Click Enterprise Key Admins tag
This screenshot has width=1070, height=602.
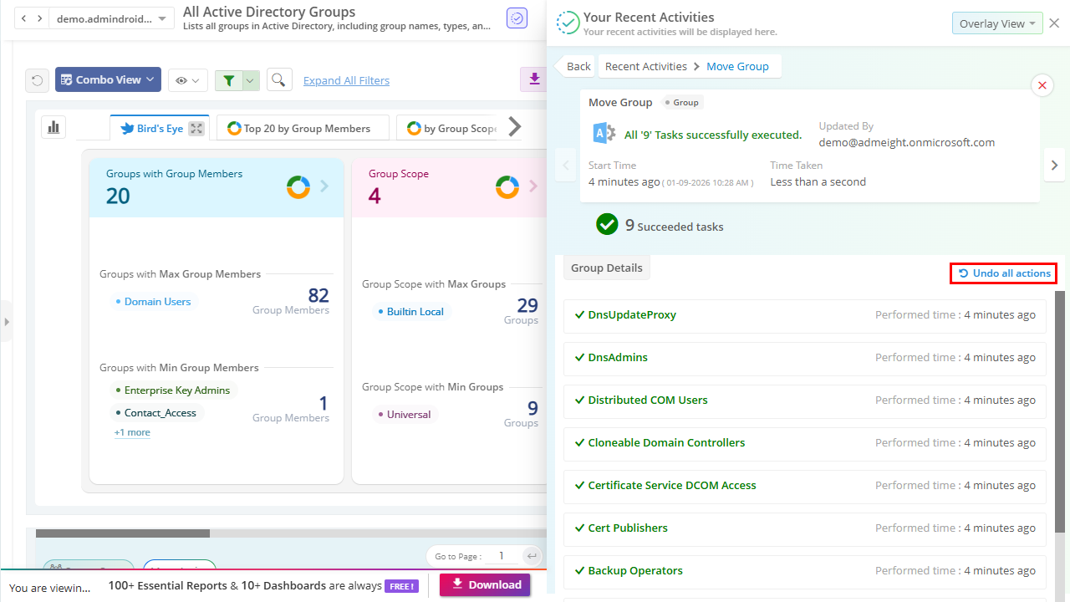172,390
